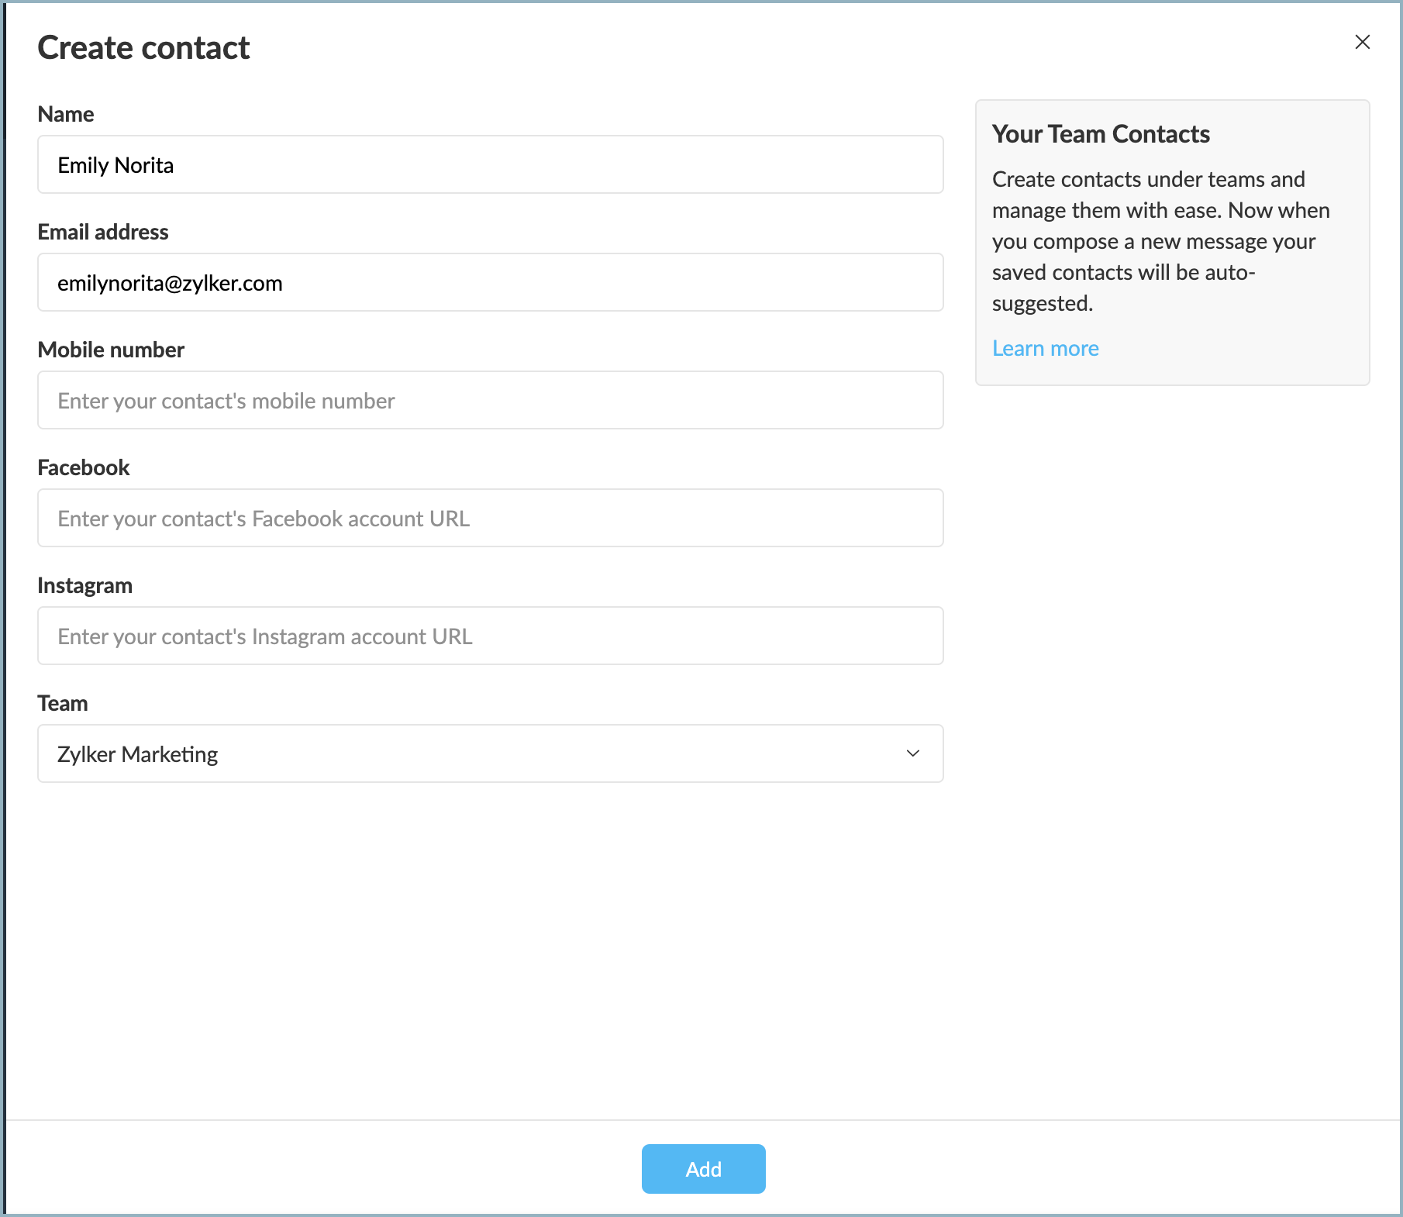This screenshot has width=1403, height=1217.
Task: Click into the Facebook account URL field
Action: pos(490,519)
